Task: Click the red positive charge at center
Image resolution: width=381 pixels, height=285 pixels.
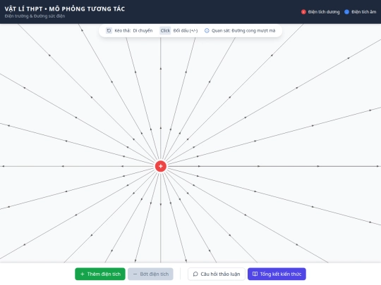Action: coord(161,166)
